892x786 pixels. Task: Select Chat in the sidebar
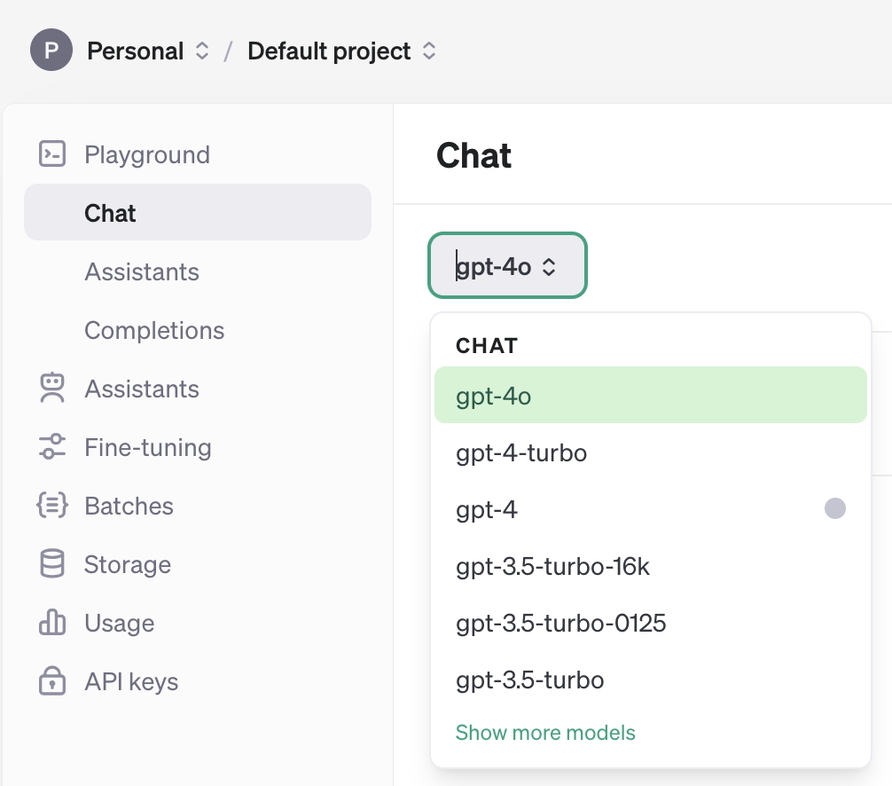coord(198,212)
